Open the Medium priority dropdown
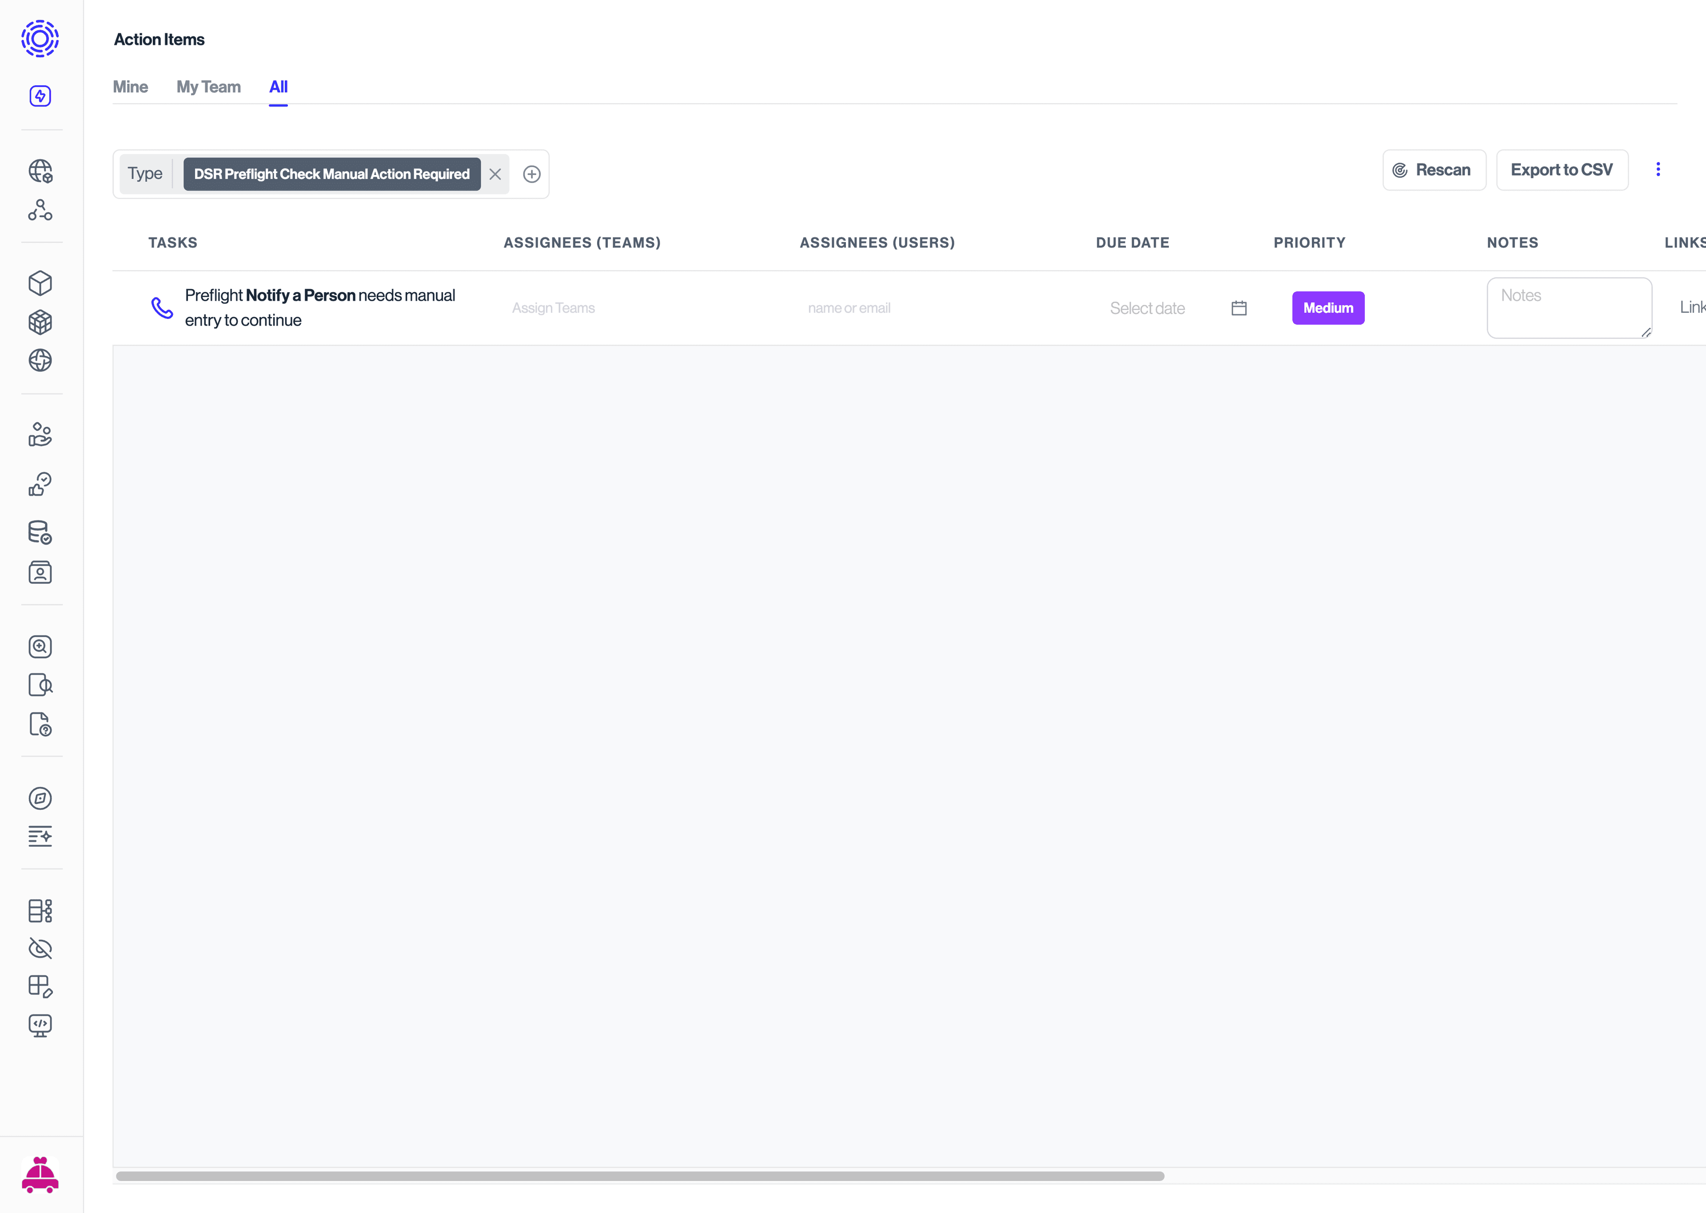This screenshot has height=1213, width=1706. click(x=1328, y=308)
